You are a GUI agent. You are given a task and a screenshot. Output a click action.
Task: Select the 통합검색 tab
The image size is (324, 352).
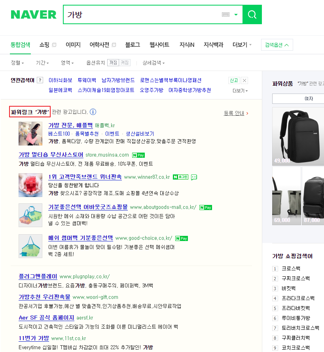pyautogui.click(x=21, y=45)
